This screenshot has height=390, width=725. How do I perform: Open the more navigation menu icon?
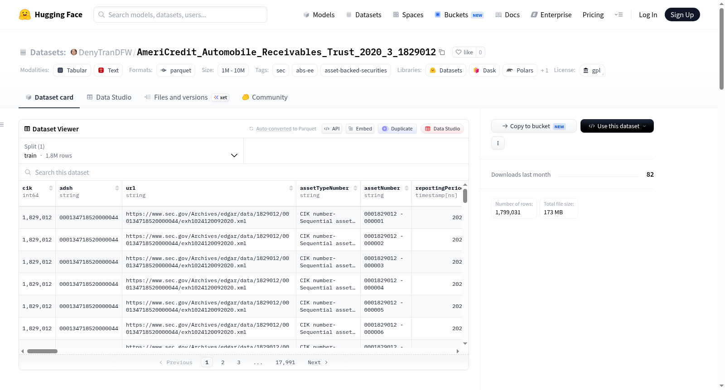[619, 14]
